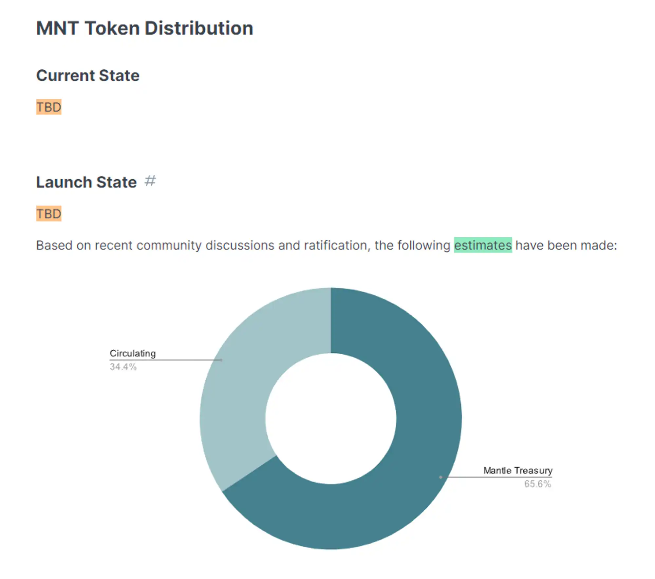Viewport: 655px width, 579px height.
Task: Click the green highlighted word estimates
Action: click(x=483, y=245)
